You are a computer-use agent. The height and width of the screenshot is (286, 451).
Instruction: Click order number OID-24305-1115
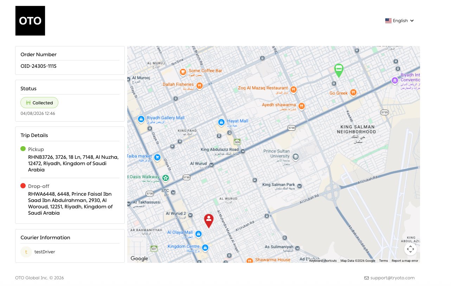coord(39,66)
